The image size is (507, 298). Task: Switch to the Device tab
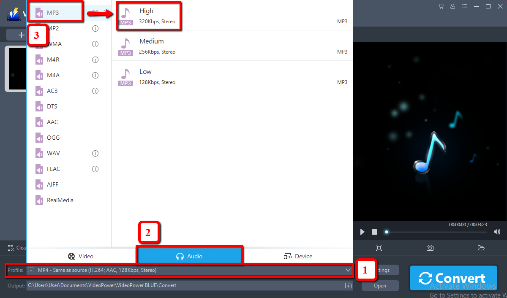coord(297,256)
